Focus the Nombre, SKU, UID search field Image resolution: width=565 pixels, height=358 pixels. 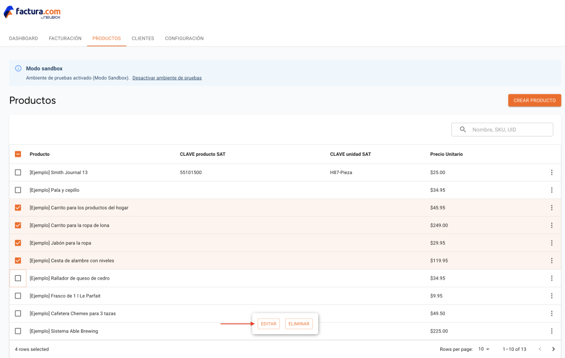[502, 130]
